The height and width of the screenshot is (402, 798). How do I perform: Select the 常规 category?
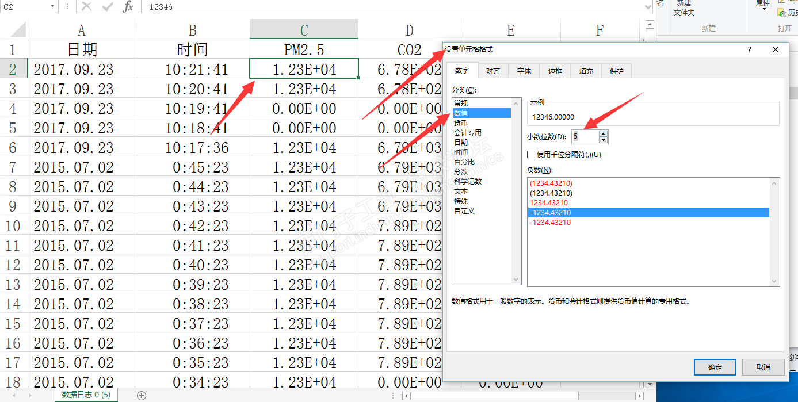tap(482, 103)
